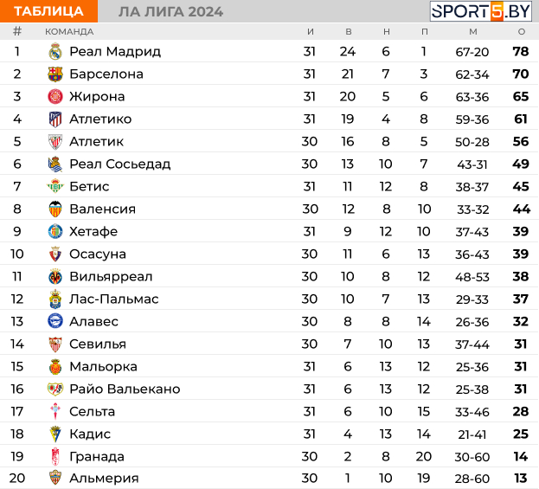Select the Betis club crest
This screenshot has height=489, width=539.
pos(55,186)
